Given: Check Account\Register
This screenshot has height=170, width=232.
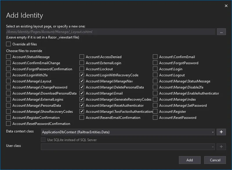Looking at the screenshot, I should [155, 111].
